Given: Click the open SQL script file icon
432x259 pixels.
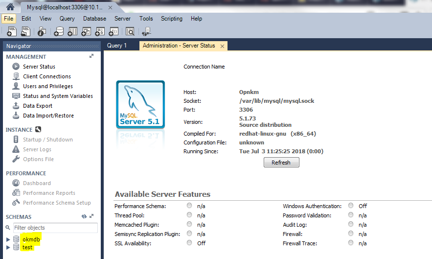Looking at the screenshot, I should [25, 32].
